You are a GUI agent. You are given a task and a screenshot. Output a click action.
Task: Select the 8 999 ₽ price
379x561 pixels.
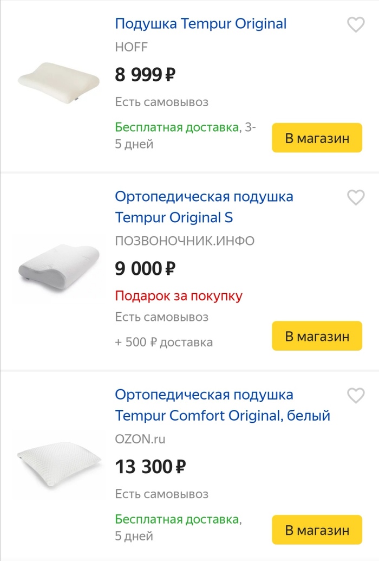pos(145,74)
